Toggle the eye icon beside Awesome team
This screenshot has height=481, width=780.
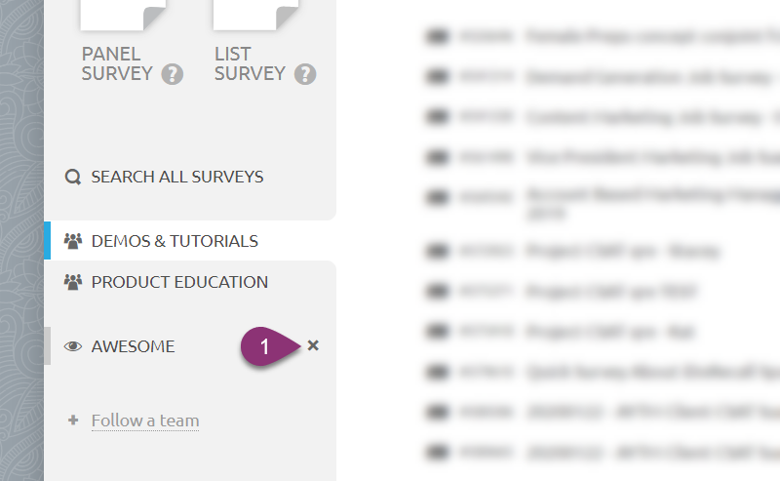(72, 346)
